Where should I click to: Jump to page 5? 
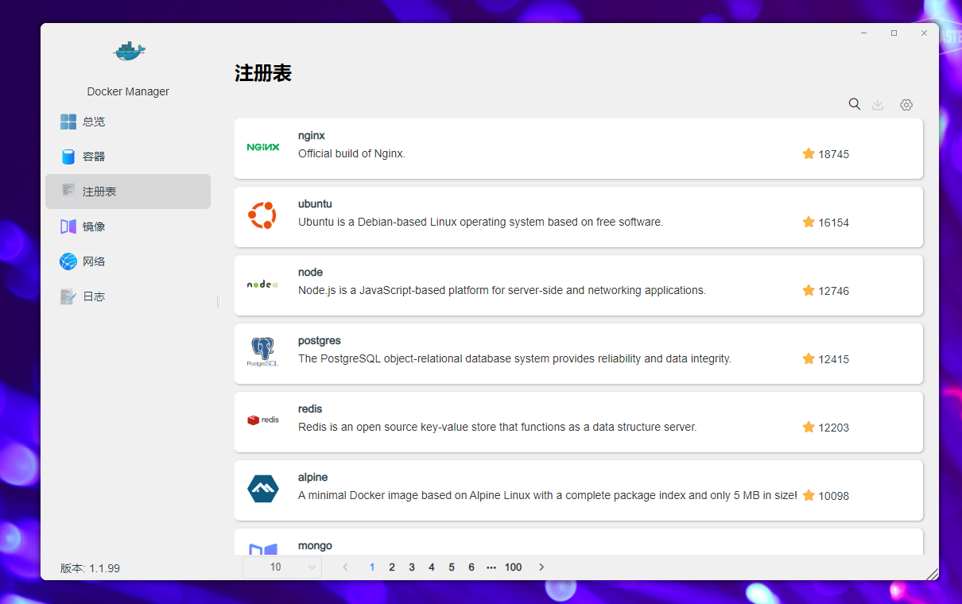coord(452,567)
